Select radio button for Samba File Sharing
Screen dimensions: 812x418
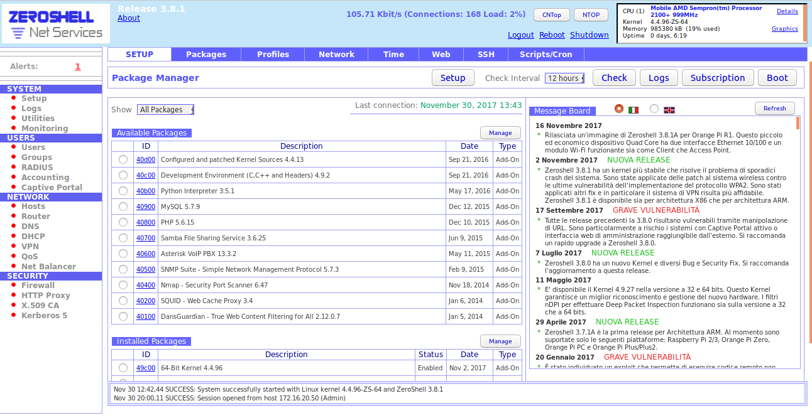pos(123,238)
